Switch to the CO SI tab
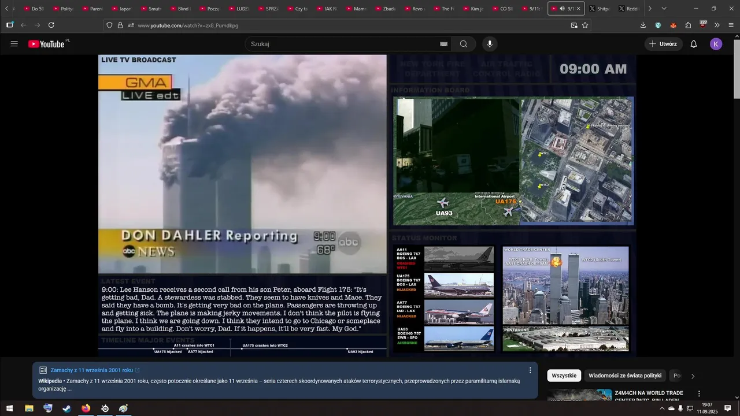Screen dimensions: 740x416 tap(502, 9)
